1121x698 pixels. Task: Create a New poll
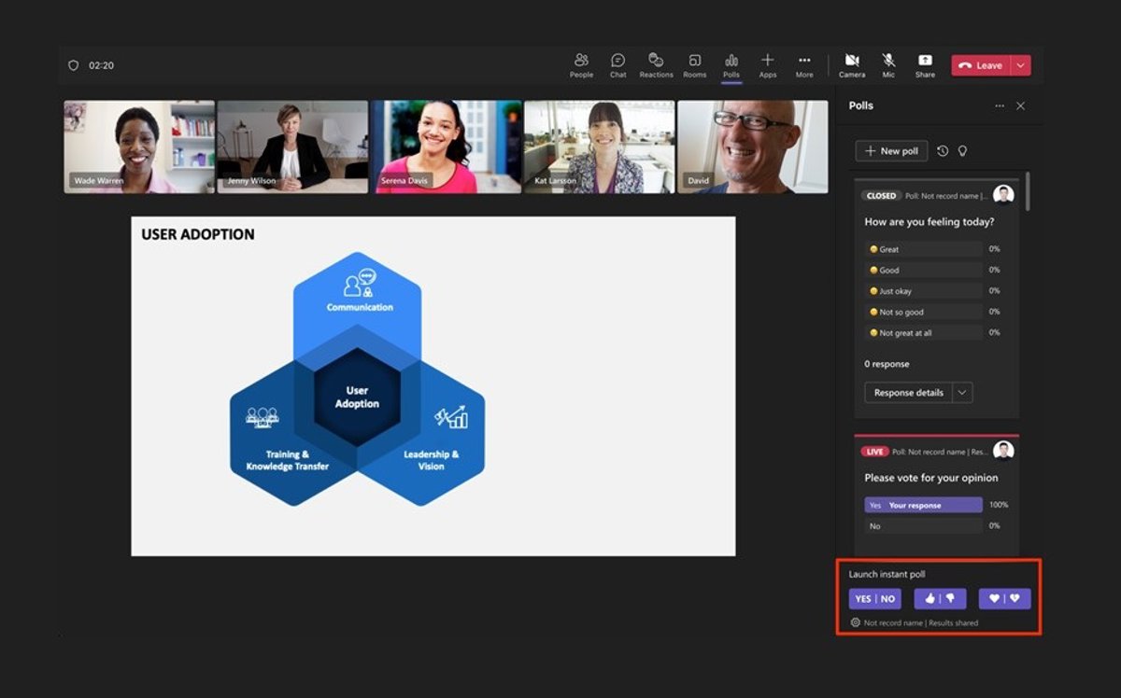tap(890, 150)
